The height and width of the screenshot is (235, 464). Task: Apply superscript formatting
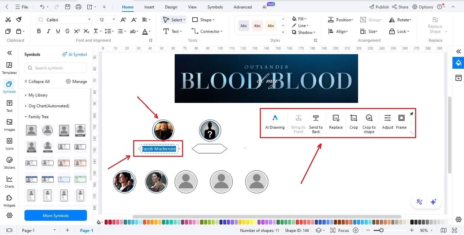pos(77,31)
